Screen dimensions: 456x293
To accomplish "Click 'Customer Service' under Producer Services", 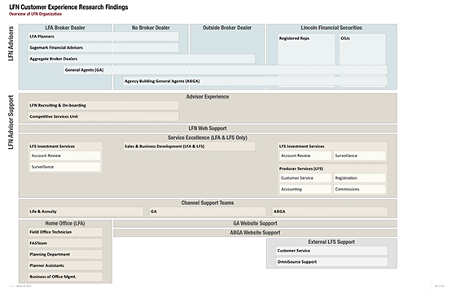I will [x=305, y=178].
